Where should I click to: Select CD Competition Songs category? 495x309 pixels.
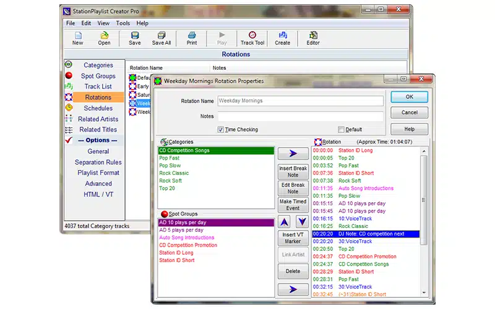pyautogui.click(x=216, y=151)
